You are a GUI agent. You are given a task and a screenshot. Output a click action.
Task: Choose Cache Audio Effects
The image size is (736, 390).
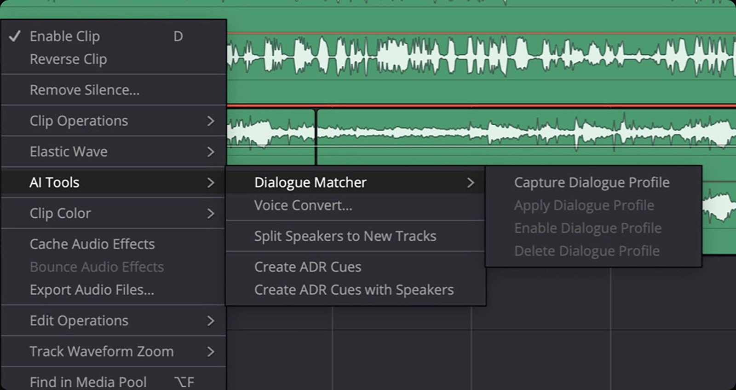click(92, 244)
